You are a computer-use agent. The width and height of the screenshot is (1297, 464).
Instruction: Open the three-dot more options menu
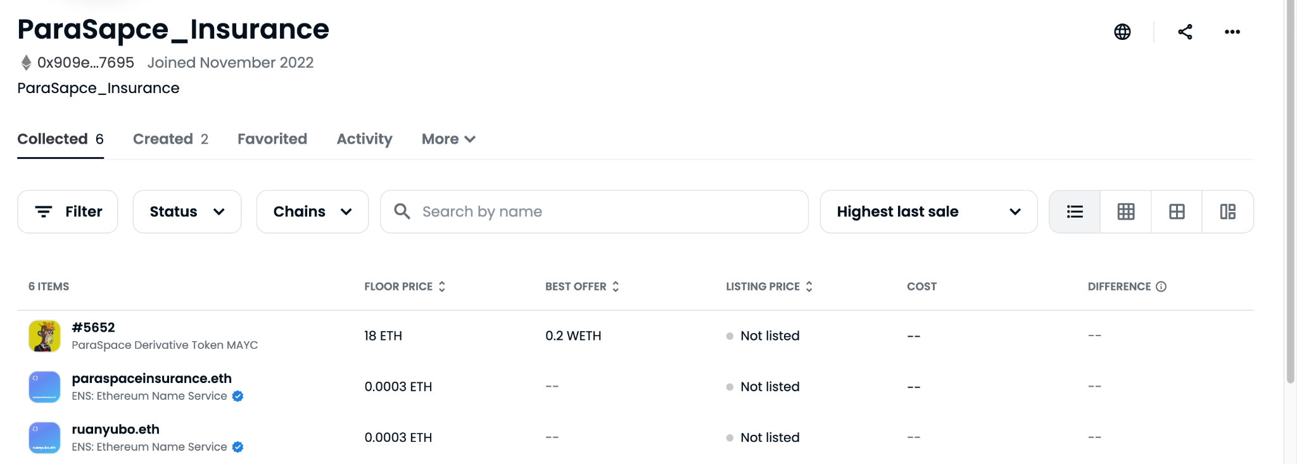click(1232, 32)
